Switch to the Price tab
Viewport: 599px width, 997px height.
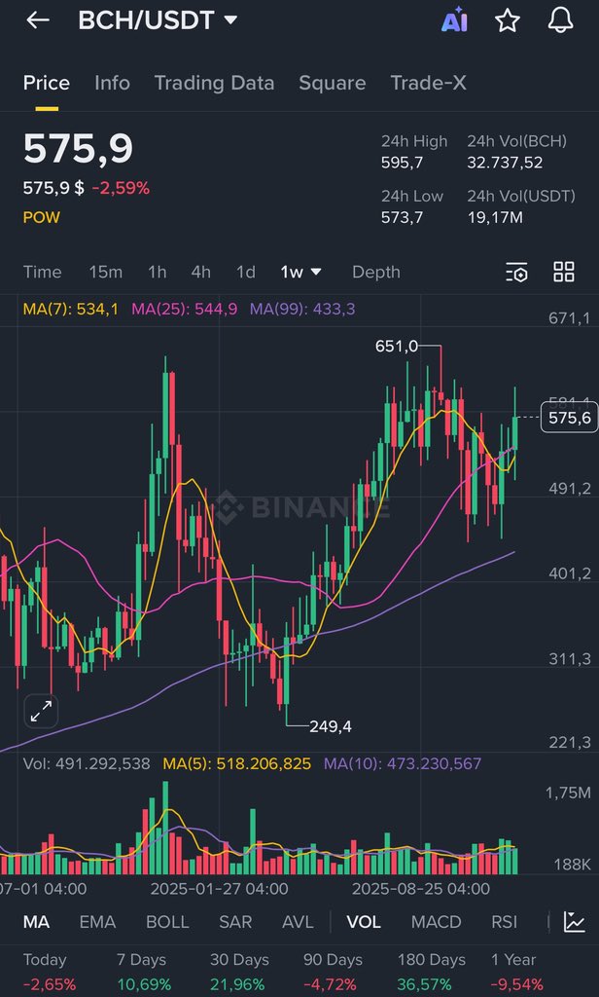point(47,83)
